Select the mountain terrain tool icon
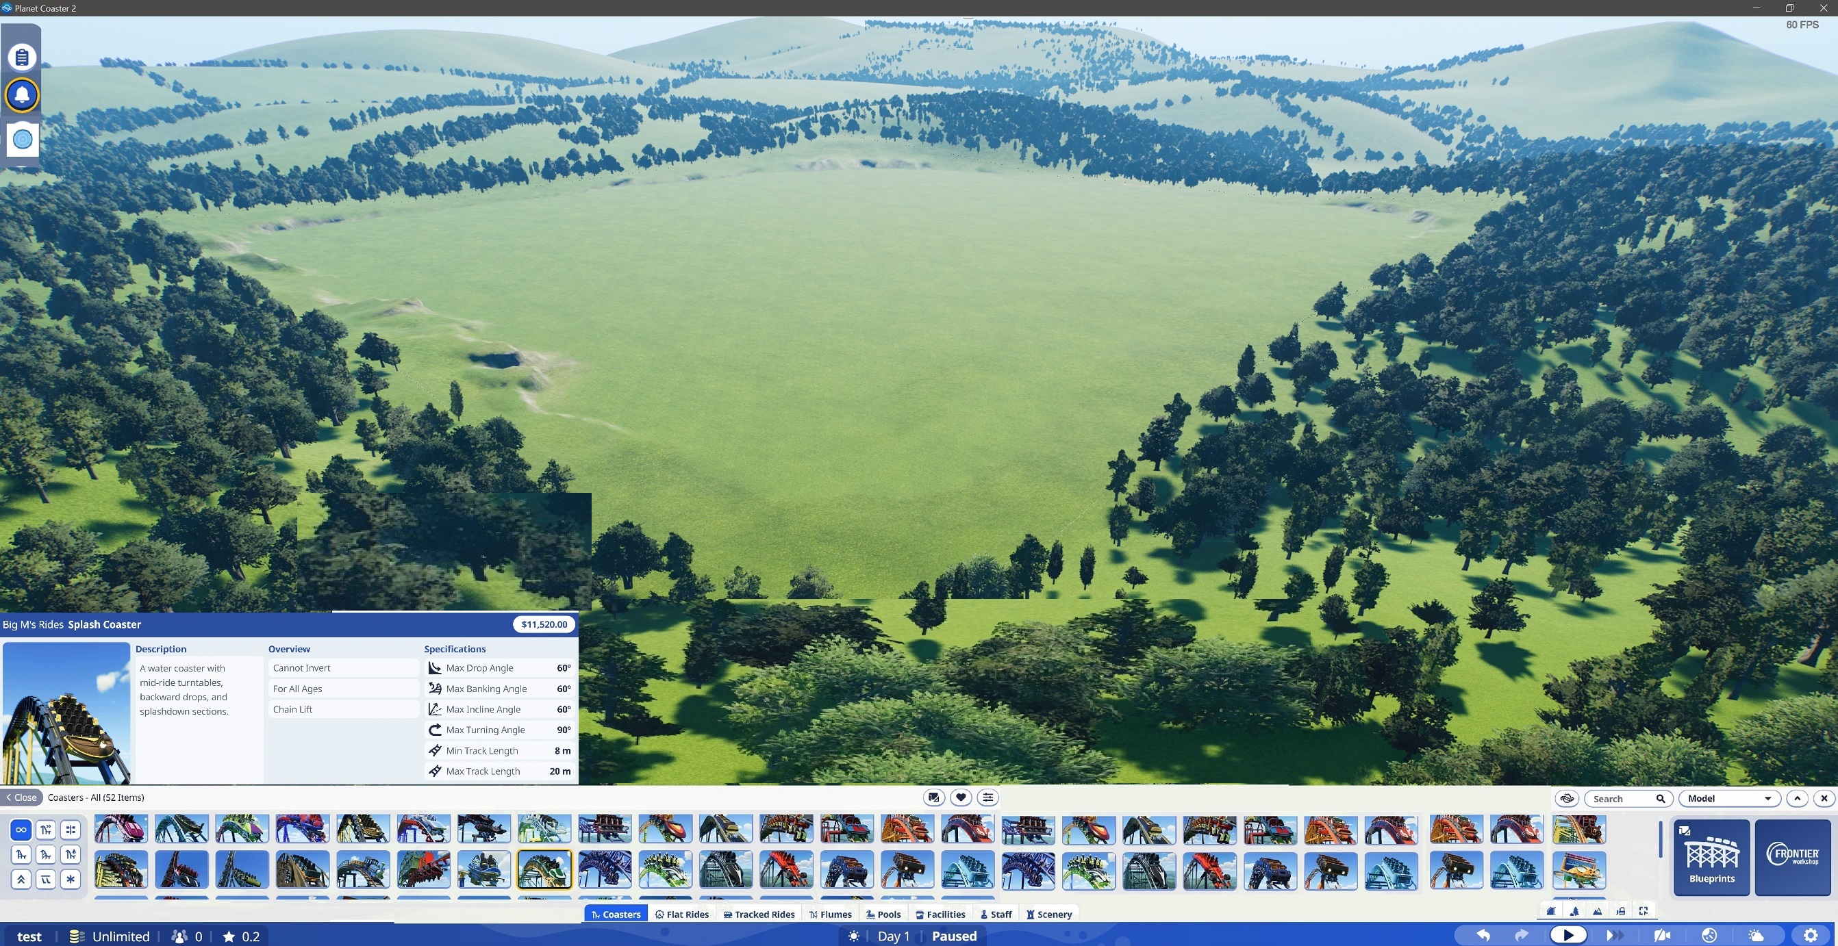Image resolution: width=1838 pixels, height=946 pixels. (1598, 911)
